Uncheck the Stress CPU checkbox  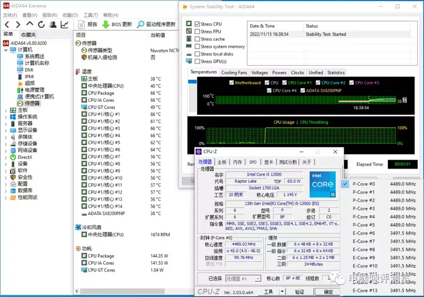197,24
